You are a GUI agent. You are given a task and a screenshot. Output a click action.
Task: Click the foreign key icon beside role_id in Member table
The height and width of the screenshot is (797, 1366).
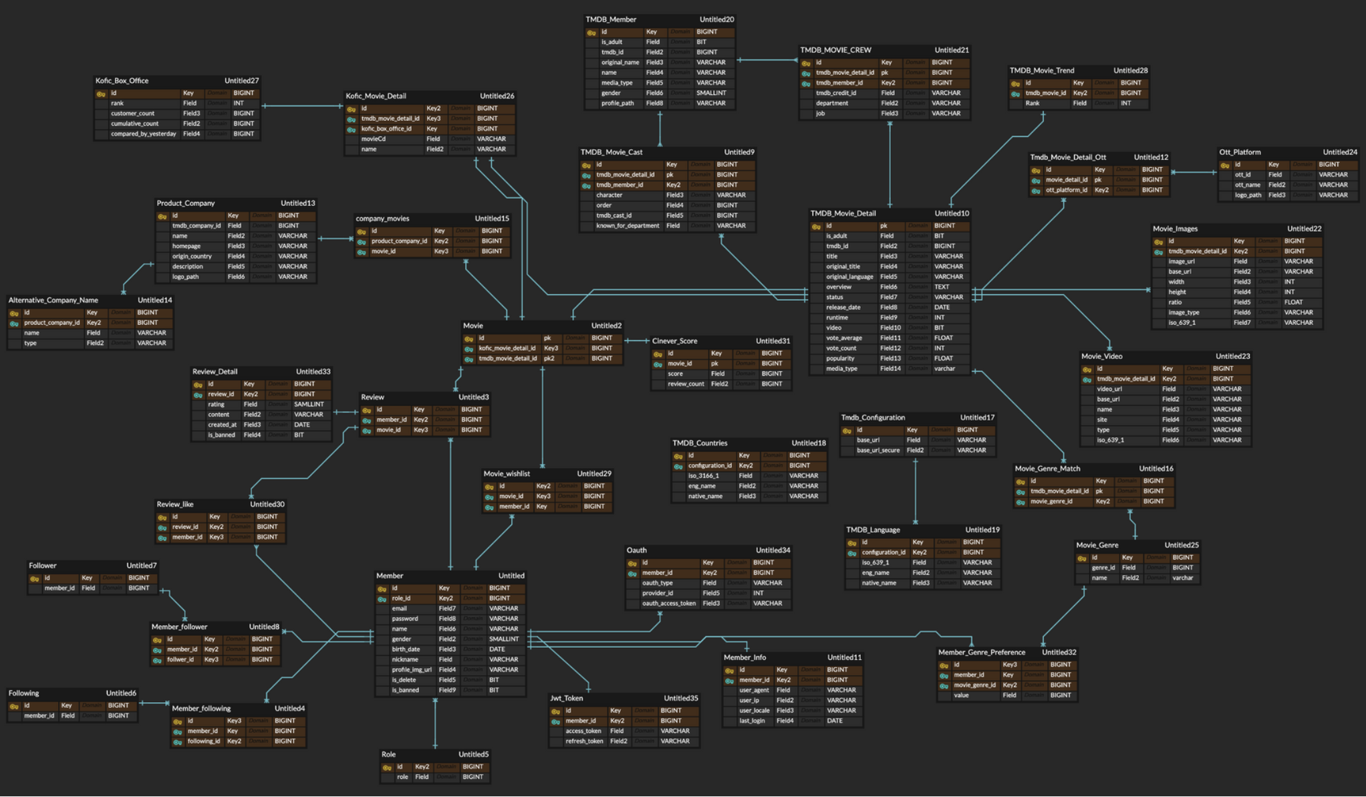382,599
